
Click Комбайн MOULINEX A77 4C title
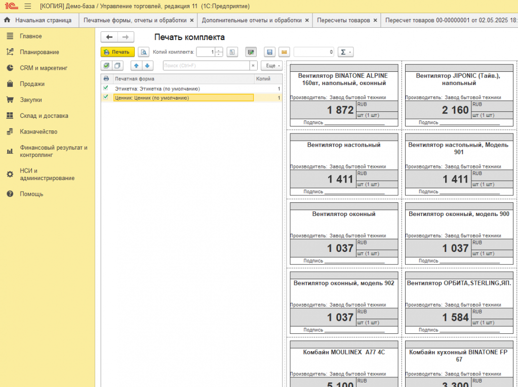pyautogui.click(x=344, y=352)
